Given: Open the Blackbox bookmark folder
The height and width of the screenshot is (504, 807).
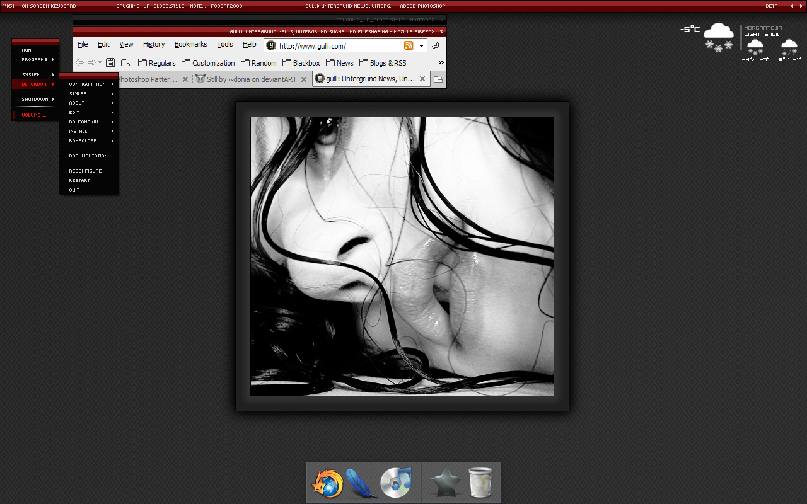Looking at the screenshot, I should (x=301, y=62).
